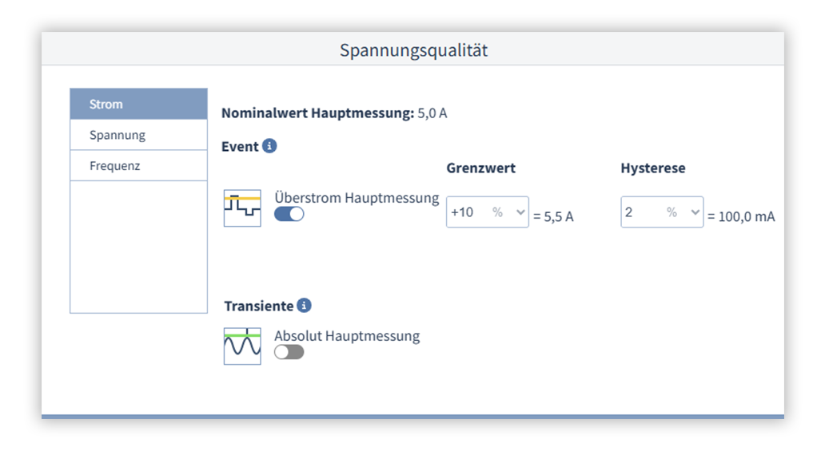825x451 pixels.
Task: Click the info icon next to Transiente
Action: coord(304,306)
